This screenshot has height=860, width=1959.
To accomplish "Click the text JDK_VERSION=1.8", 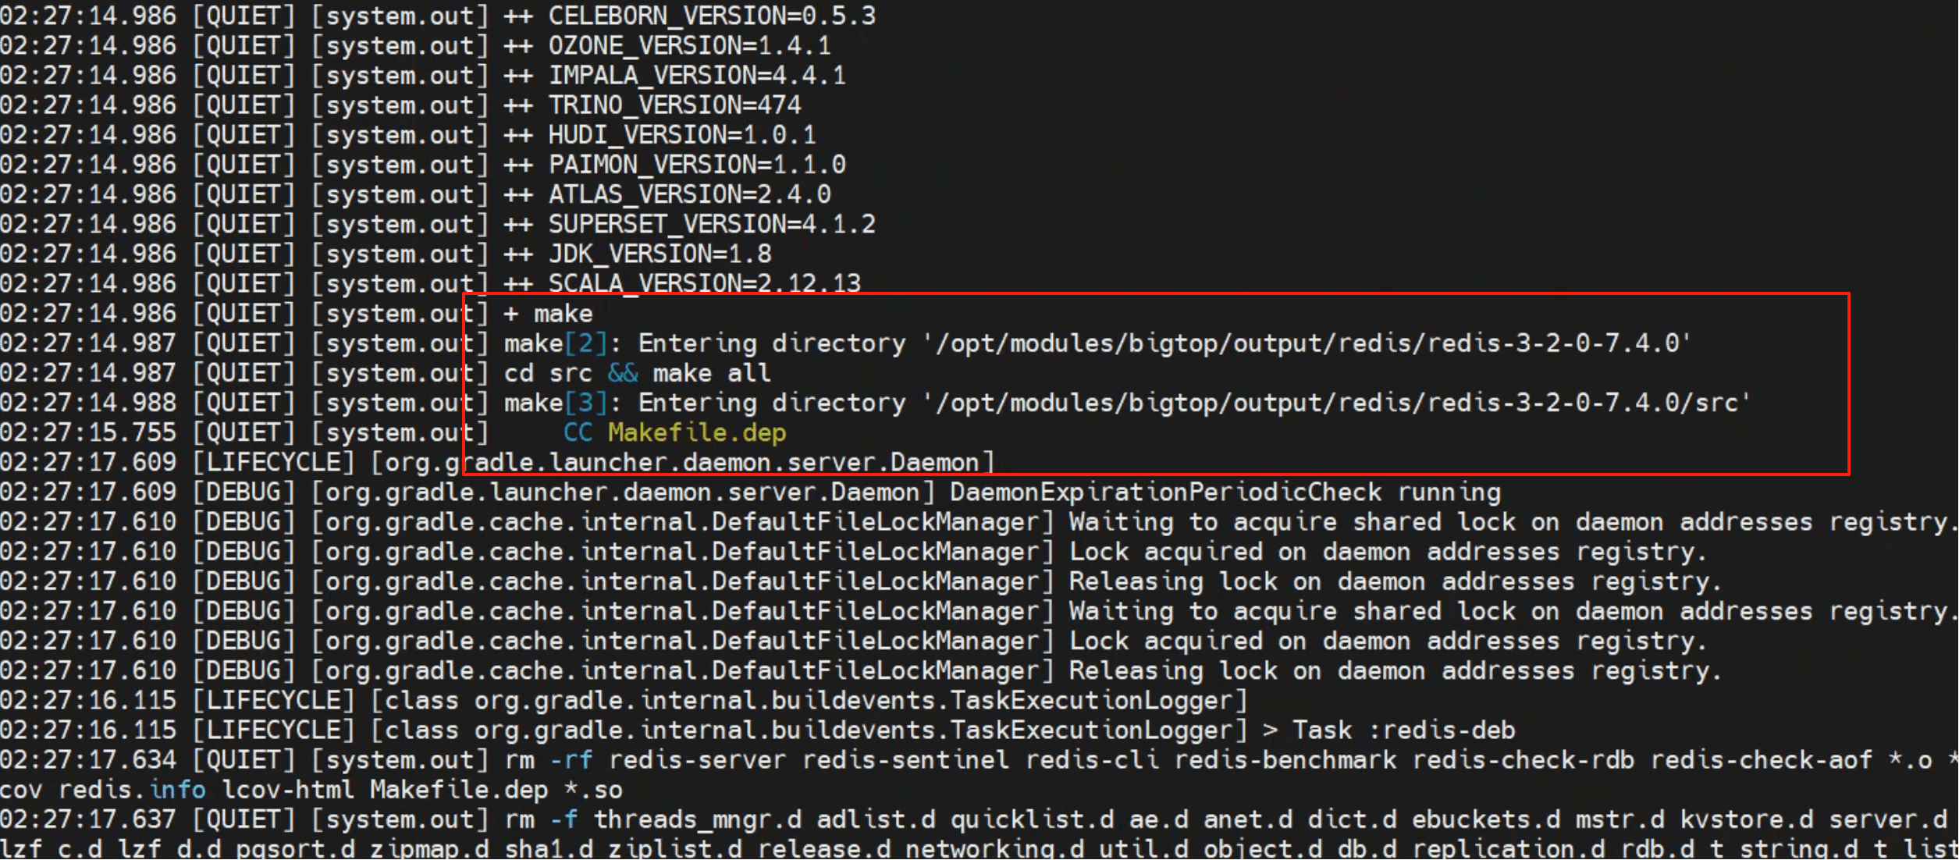I will click(x=660, y=254).
